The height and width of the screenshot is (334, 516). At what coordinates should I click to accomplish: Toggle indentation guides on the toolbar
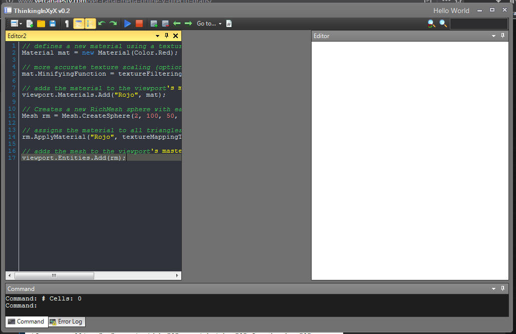pos(91,23)
